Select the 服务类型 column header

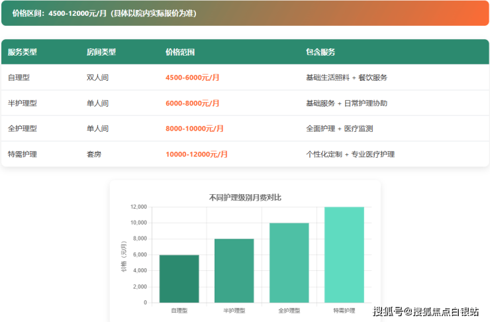point(23,52)
